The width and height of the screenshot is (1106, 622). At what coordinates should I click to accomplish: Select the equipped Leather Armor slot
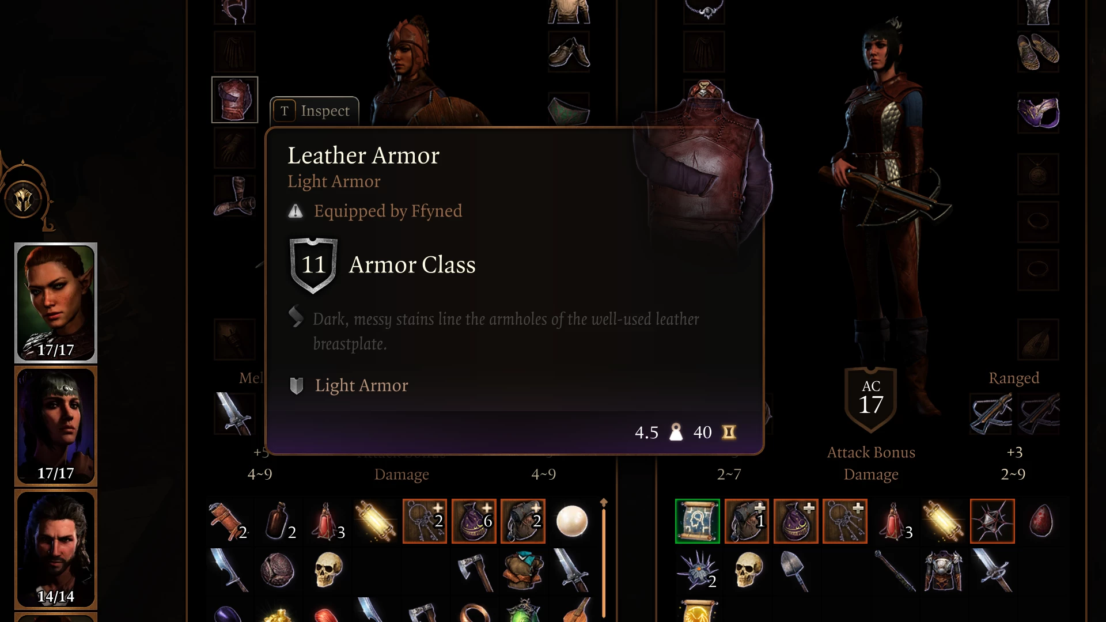(x=234, y=100)
